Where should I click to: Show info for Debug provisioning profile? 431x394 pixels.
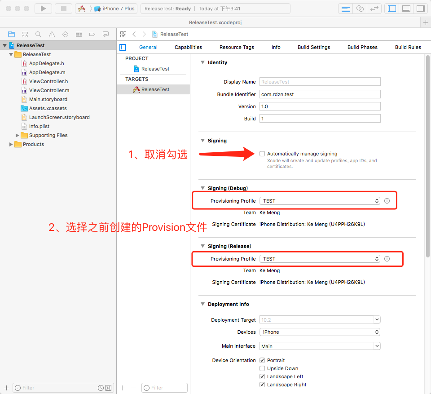pyautogui.click(x=387, y=201)
